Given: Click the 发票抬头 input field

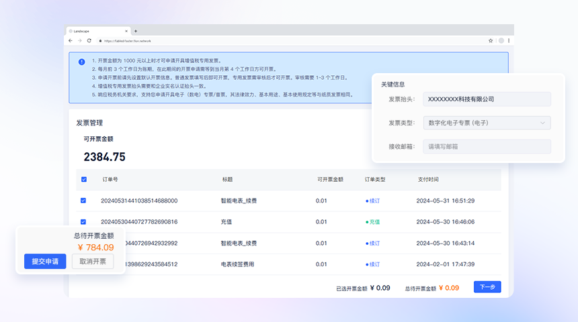Looking at the screenshot, I should [x=487, y=99].
